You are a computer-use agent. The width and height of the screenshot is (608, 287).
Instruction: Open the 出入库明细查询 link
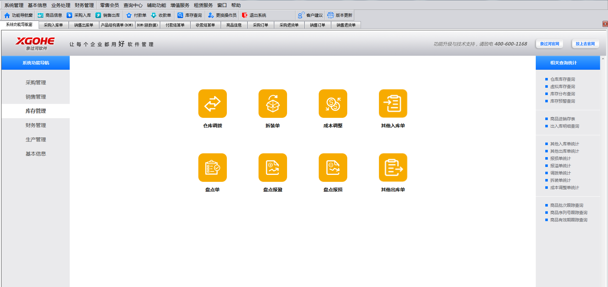click(565, 126)
